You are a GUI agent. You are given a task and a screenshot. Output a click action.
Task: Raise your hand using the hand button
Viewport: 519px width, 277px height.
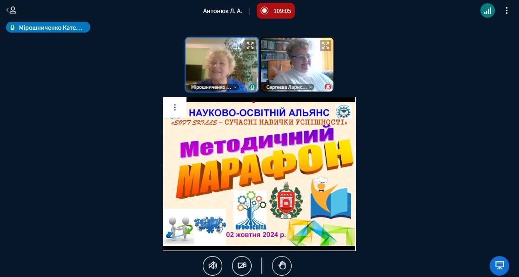pyautogui.click(x=282, y=265)
